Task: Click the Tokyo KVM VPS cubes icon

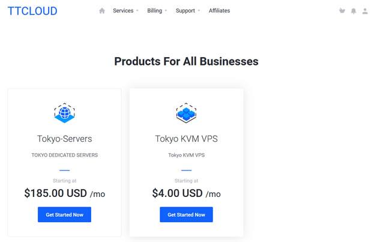Action: click(x=186, y=113)
